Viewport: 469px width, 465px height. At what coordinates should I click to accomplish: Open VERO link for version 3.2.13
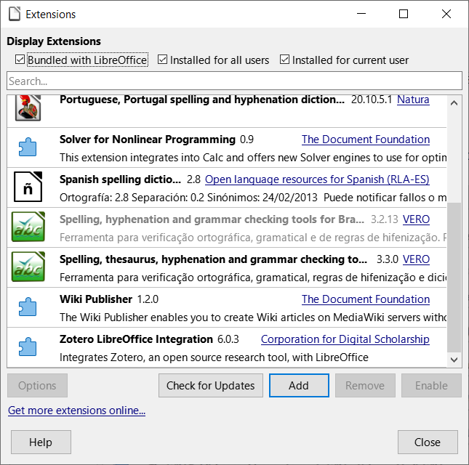(x=416, y=219)
